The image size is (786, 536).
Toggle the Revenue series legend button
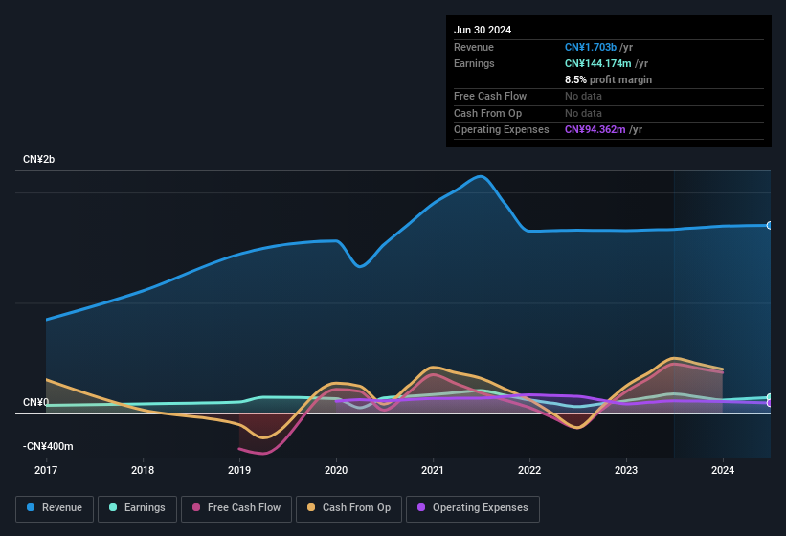55,508
